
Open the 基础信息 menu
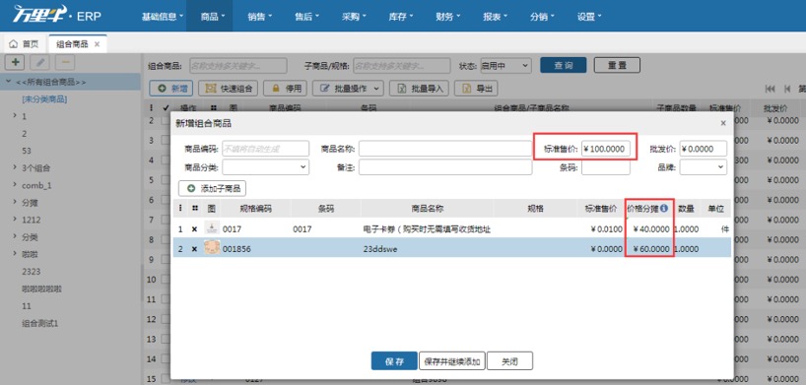(163, 16)
